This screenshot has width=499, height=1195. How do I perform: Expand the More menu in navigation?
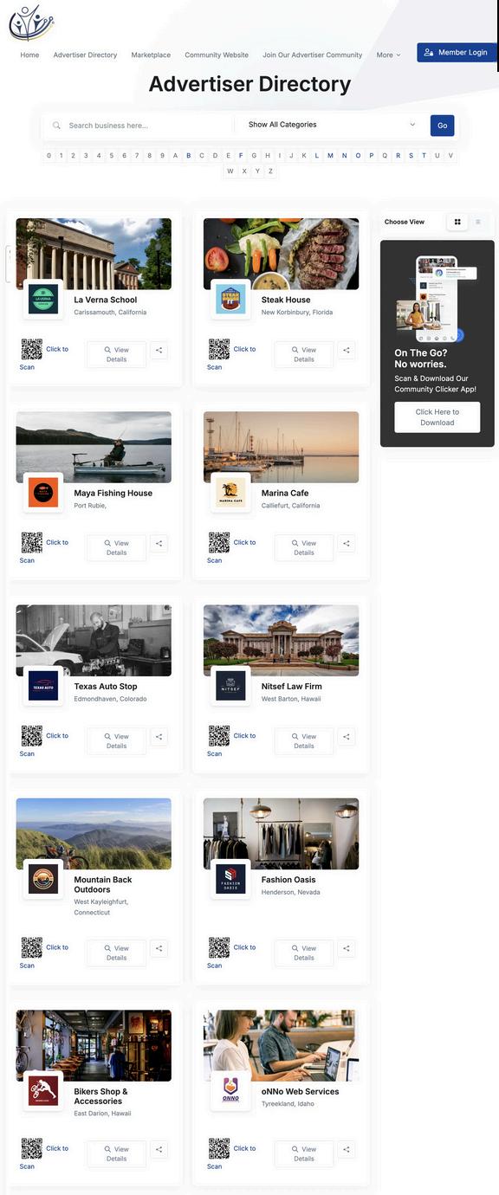pyautogui.click(x=388, y=55)
